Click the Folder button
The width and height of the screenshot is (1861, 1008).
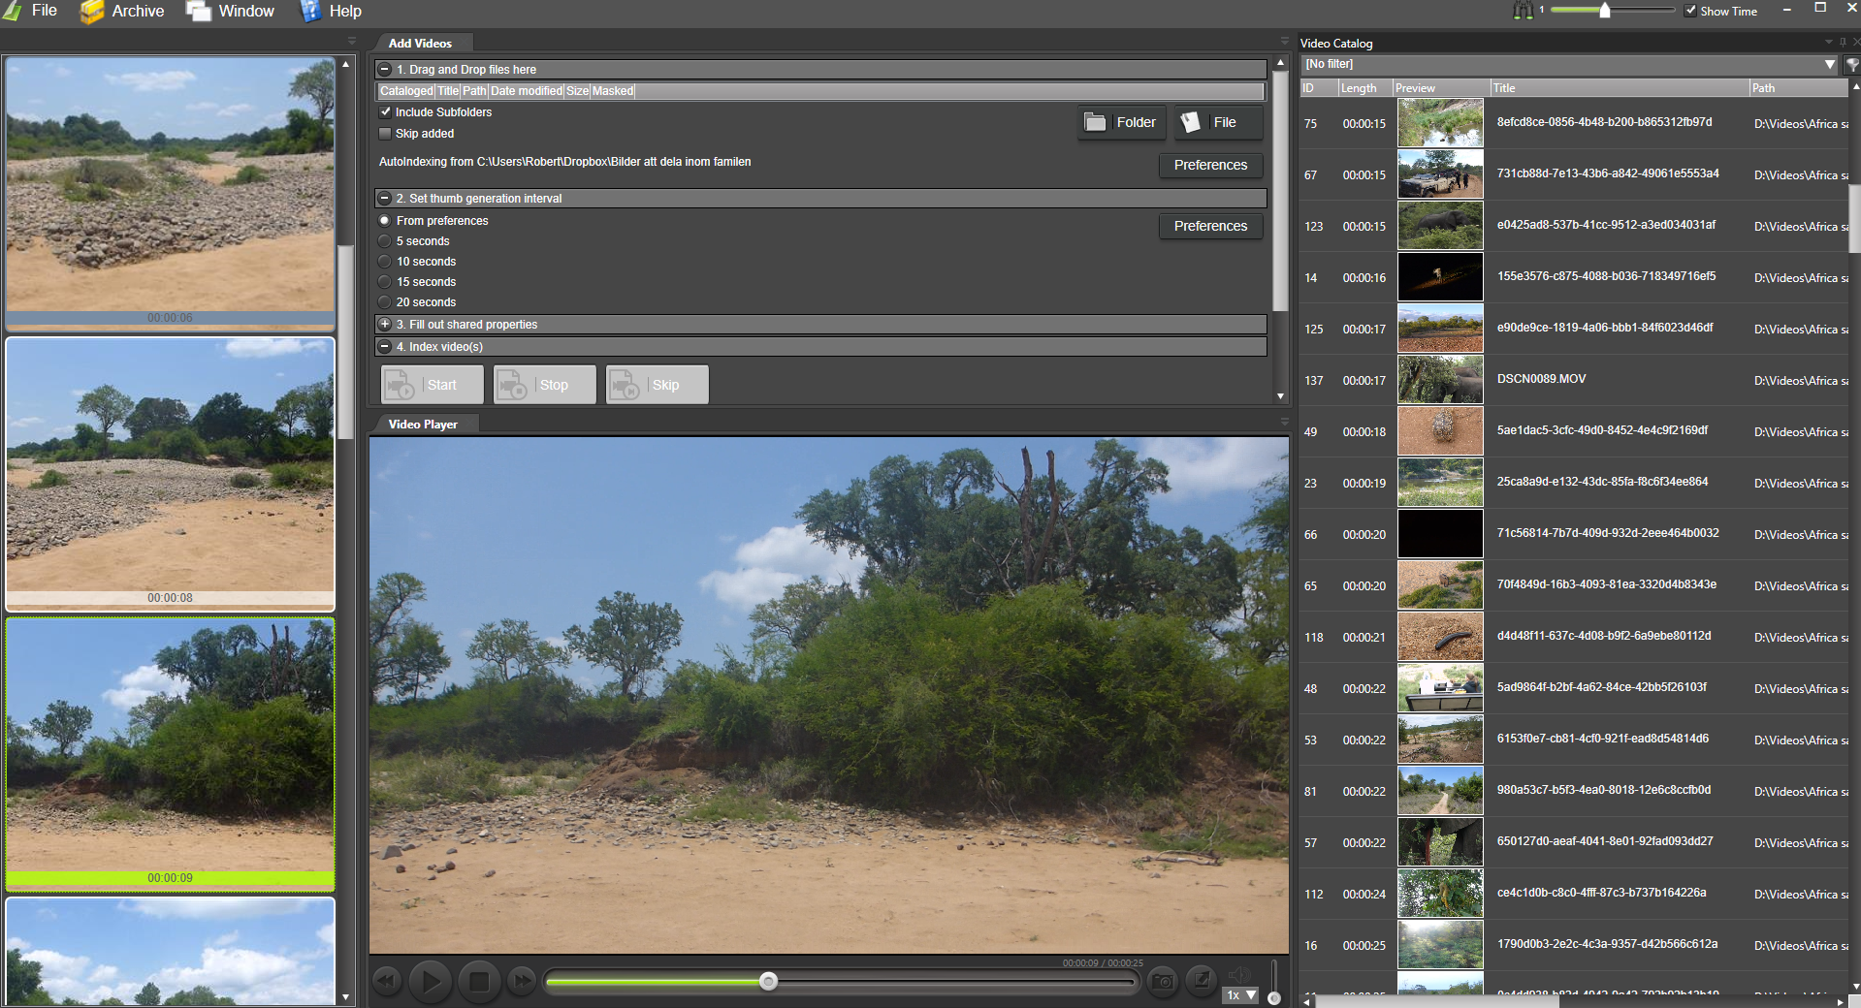point(1121,122)
